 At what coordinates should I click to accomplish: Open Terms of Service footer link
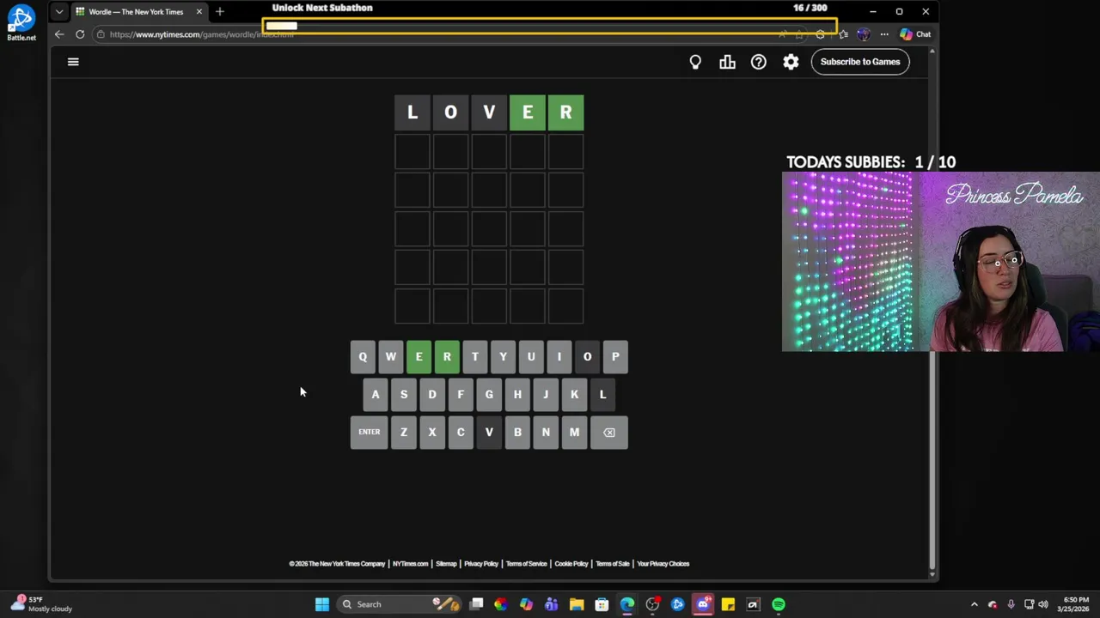pyautogui.click(x=526, y=564)
